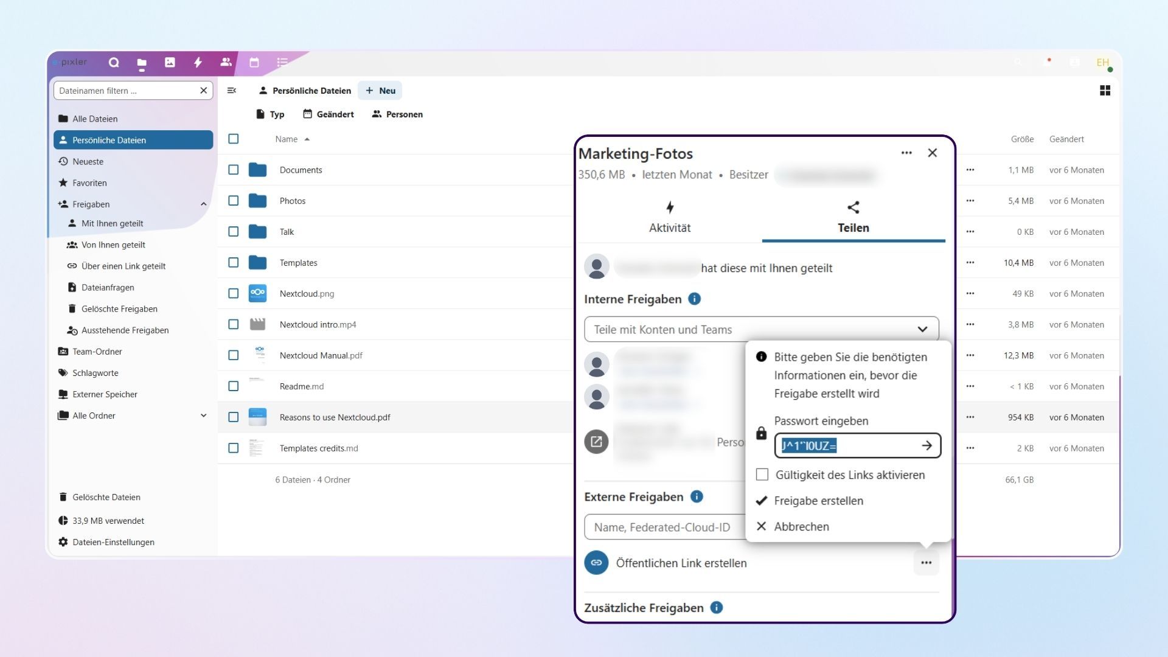
Task: Open the Marketing-Fotos dialog three-dot menu
Action: (x=906, y=153)
